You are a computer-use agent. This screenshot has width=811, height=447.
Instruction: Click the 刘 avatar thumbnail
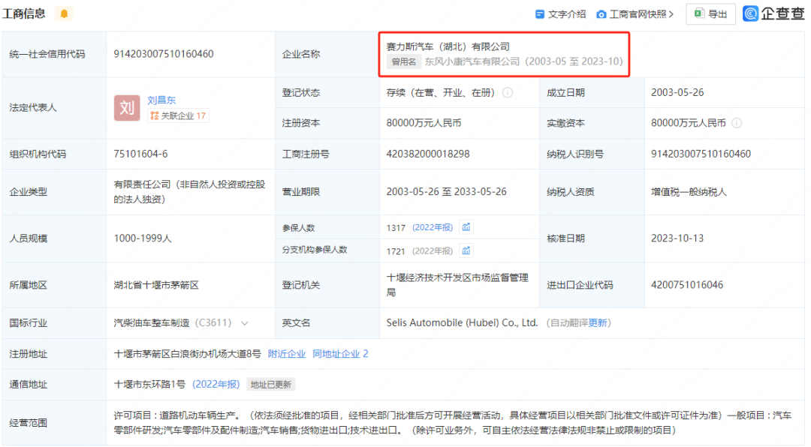127,108
